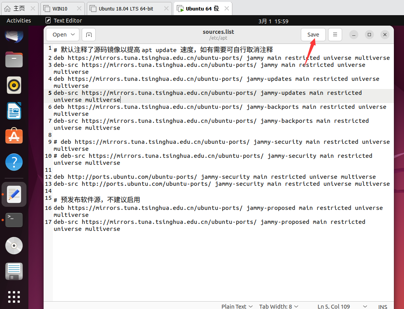
Task: Click line 9 commented deb jammy-security entry
Action: [x=221, y=145]
